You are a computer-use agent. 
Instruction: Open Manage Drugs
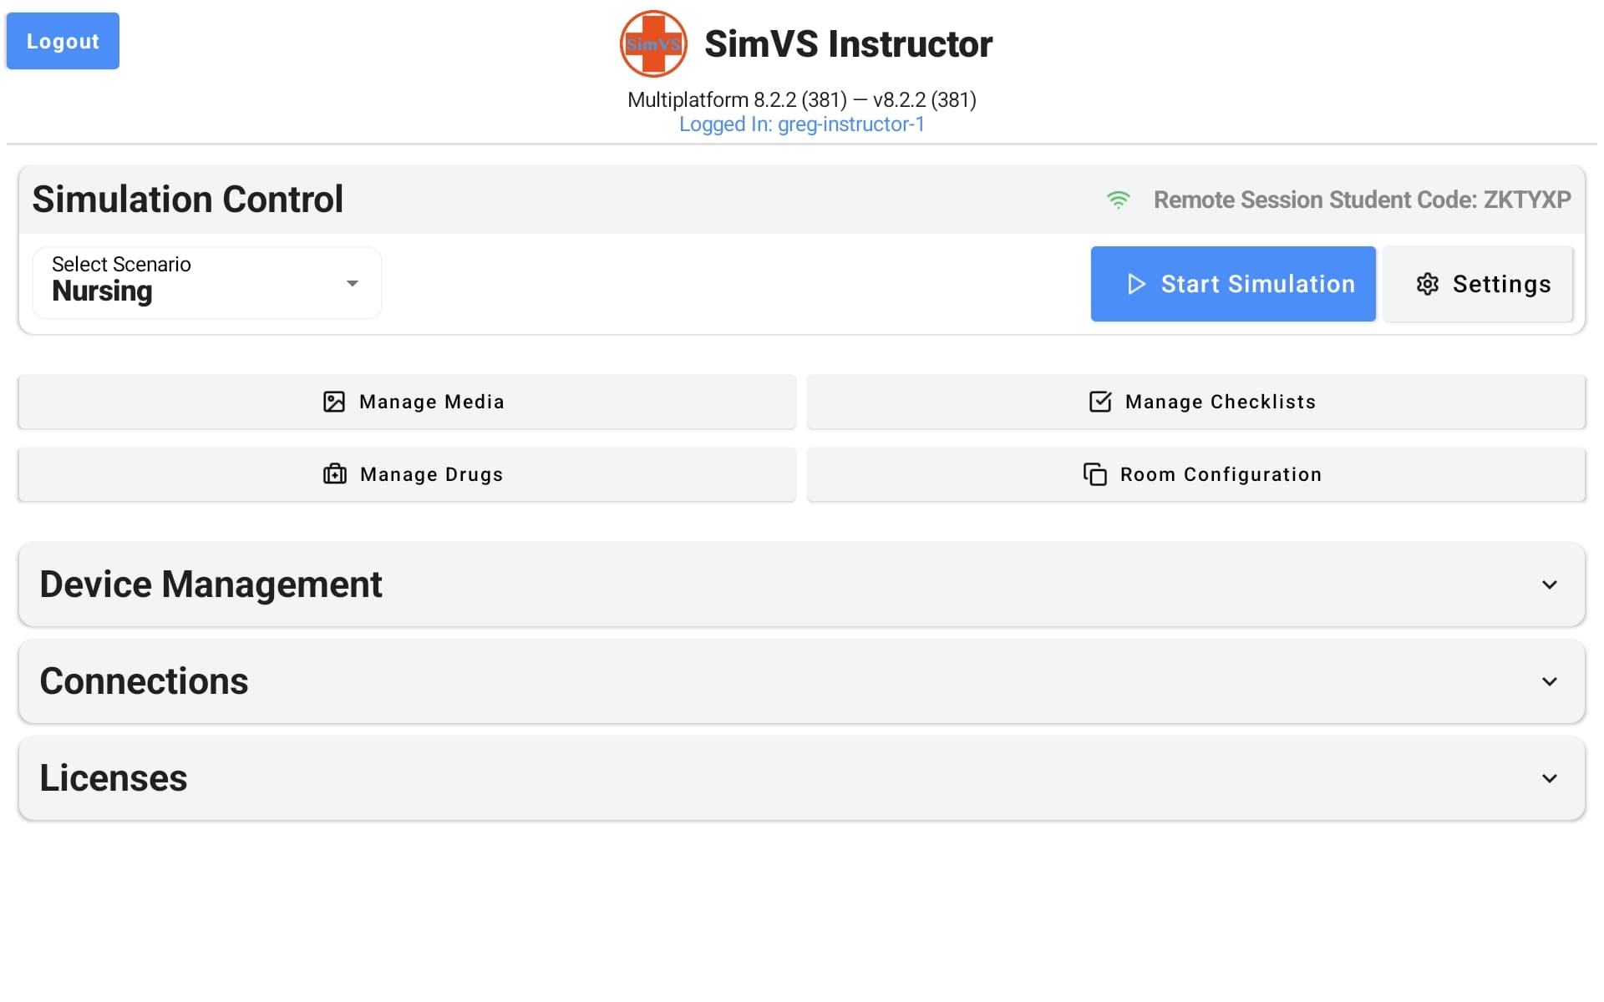(x=406, y=473)
